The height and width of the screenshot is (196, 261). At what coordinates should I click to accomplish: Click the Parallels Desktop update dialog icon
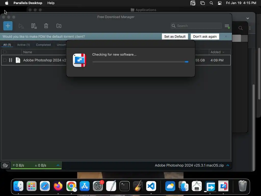(80, 60)
